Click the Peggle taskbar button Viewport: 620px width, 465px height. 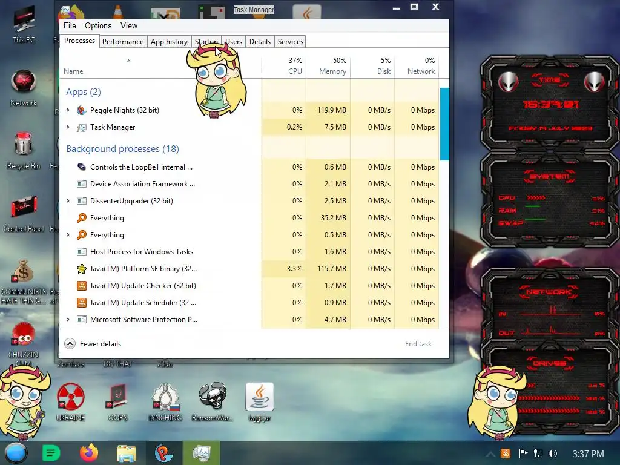point(163,453)
